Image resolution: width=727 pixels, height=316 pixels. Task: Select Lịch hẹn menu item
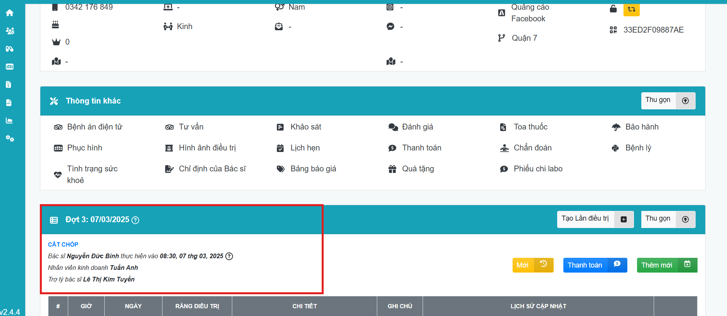(305, 148)
